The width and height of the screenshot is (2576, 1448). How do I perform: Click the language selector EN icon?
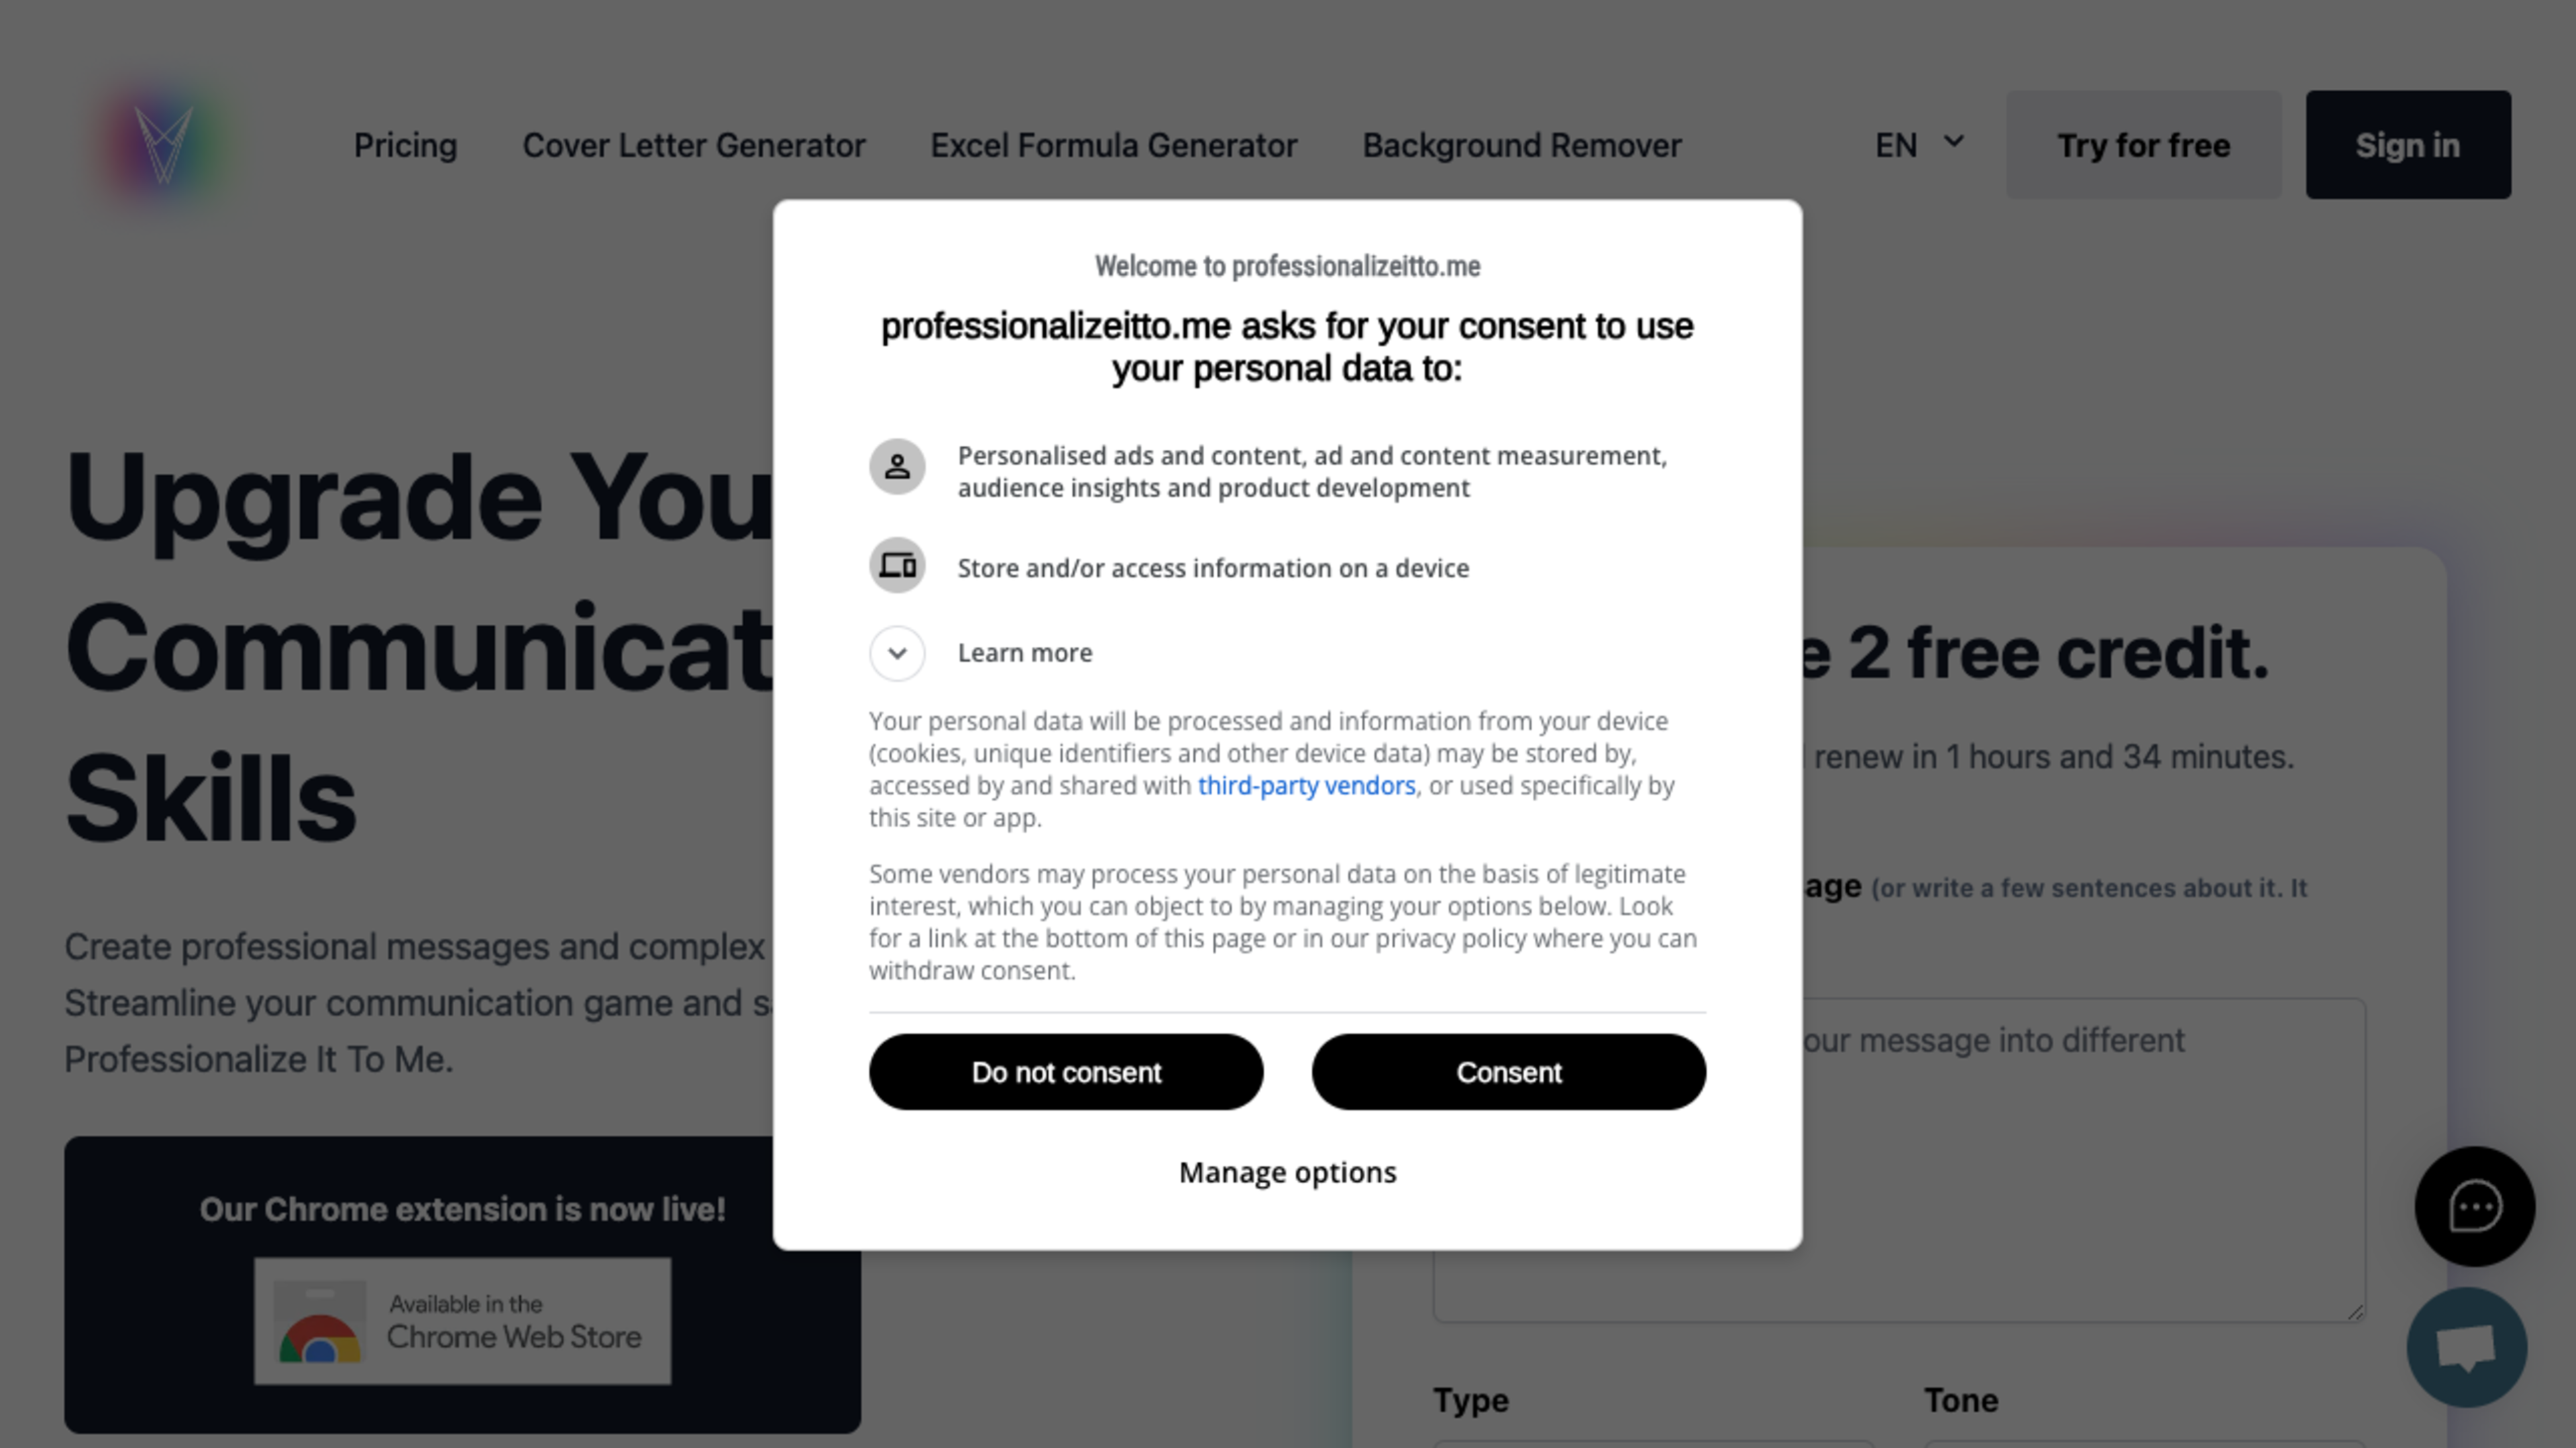tap(1920, 145)
